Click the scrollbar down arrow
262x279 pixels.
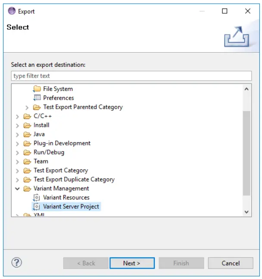(246, 211)
